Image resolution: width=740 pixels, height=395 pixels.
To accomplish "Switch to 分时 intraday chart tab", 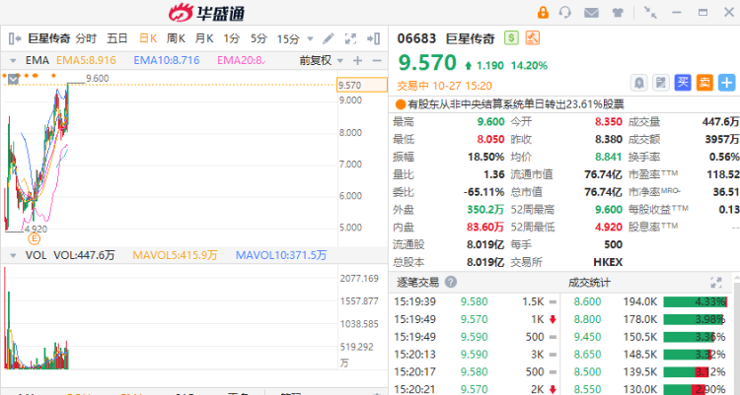I will tap(86, 38).
